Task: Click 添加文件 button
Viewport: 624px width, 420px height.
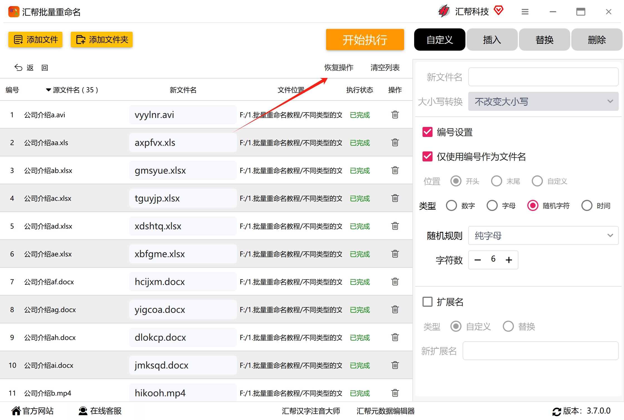Action: click(x=35, y=40)
